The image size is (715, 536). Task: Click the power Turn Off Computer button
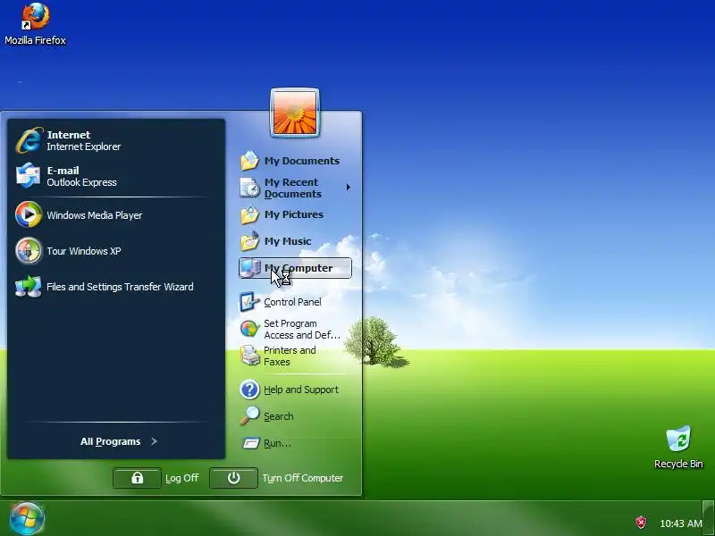(233, 478)
